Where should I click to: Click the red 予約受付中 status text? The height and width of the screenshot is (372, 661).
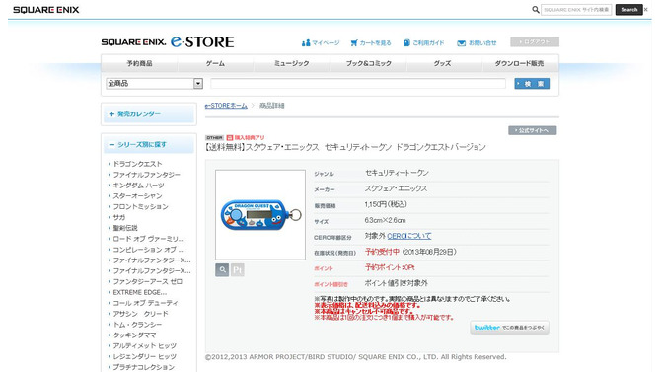click(x=382, y=252)
